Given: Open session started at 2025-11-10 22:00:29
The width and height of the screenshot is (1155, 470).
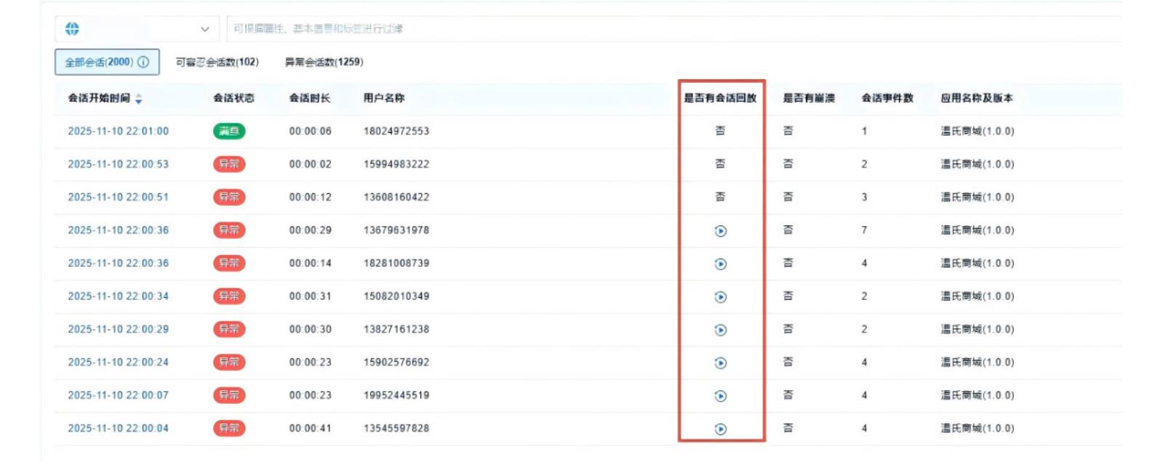Looking at the screenshot, I should 118,329.
